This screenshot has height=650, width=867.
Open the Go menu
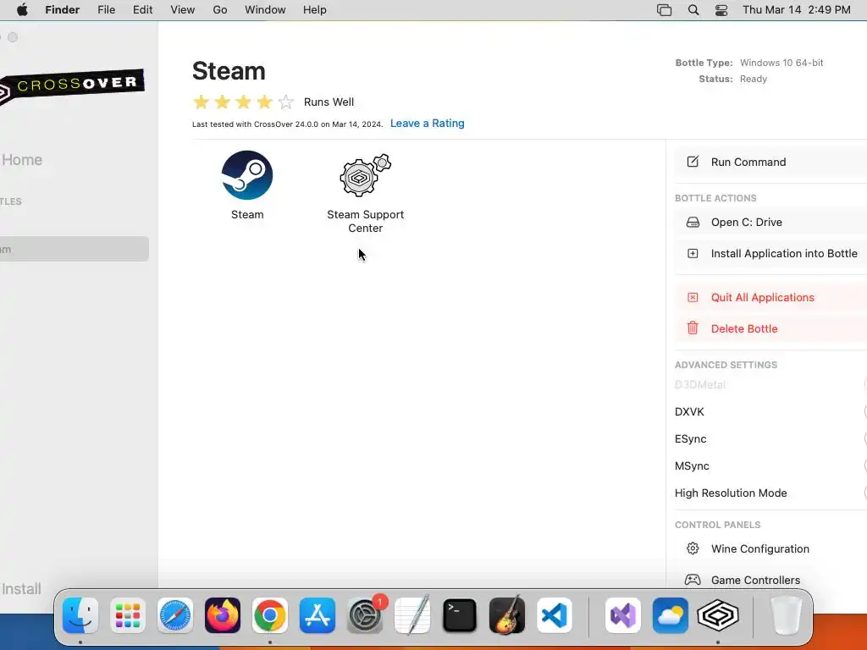[220, 10]
